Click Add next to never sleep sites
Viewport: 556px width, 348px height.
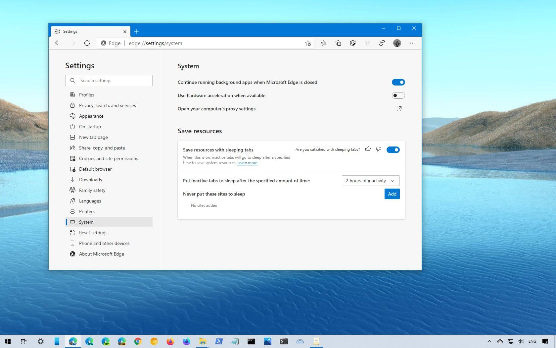pyautogui.click(x=392, y=194)
